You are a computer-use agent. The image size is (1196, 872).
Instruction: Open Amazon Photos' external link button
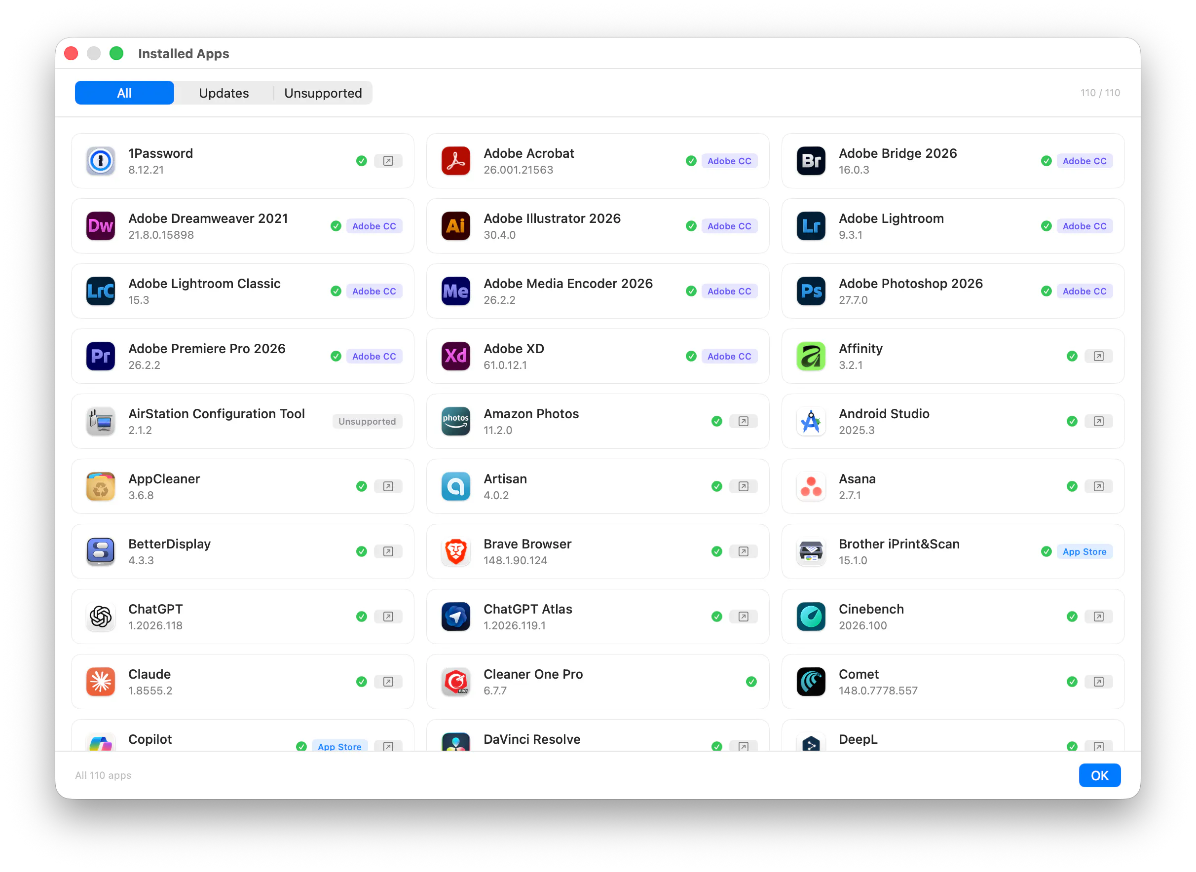[743, 421]
